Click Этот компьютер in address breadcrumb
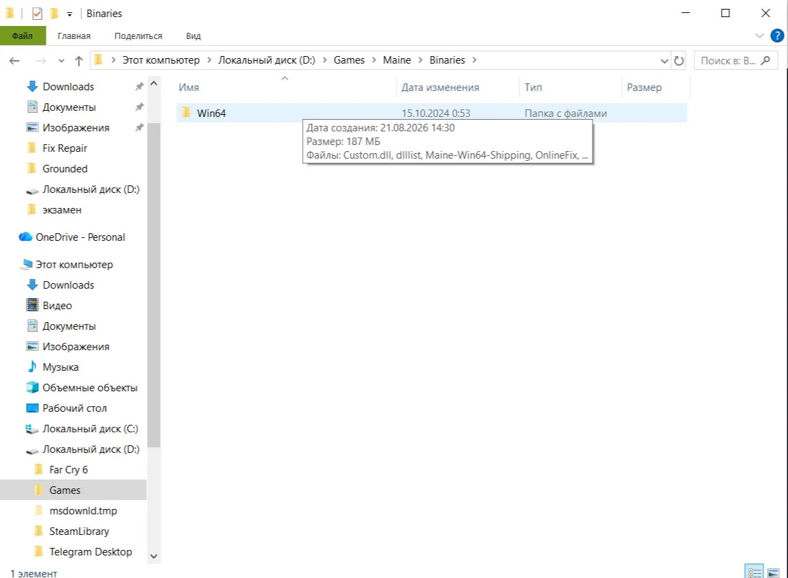This screenshot has width=788, height=578. pyautogui.click(x=161, y=60)
